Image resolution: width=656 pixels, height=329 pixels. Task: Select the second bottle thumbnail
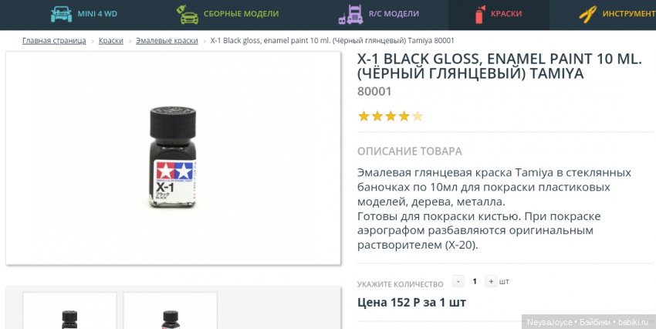(x=171, y=310)
